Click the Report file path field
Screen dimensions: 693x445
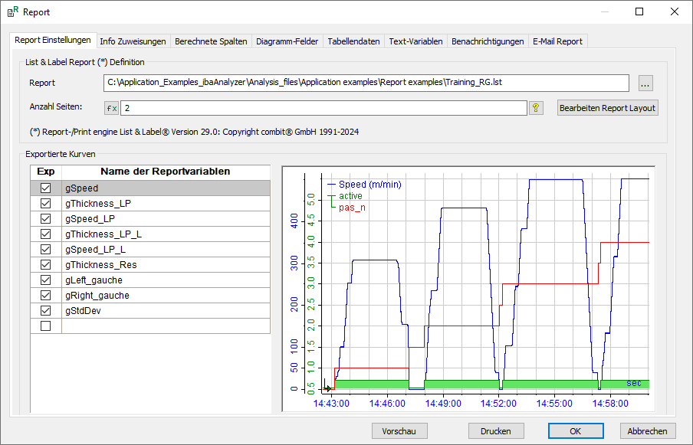(366, 83)
